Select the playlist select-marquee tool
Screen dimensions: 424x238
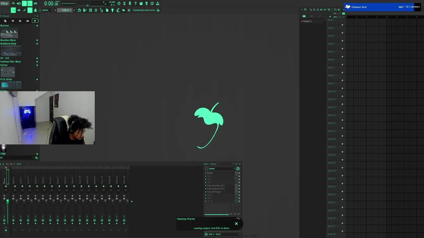(x=332, y=10)
